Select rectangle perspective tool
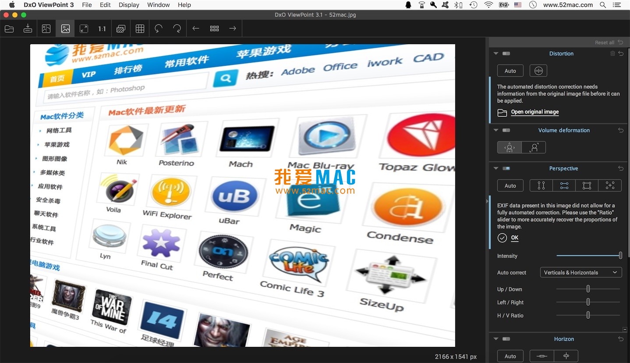Image resolution: width=630 pixels, height=363 pixels. pos(587,186)
